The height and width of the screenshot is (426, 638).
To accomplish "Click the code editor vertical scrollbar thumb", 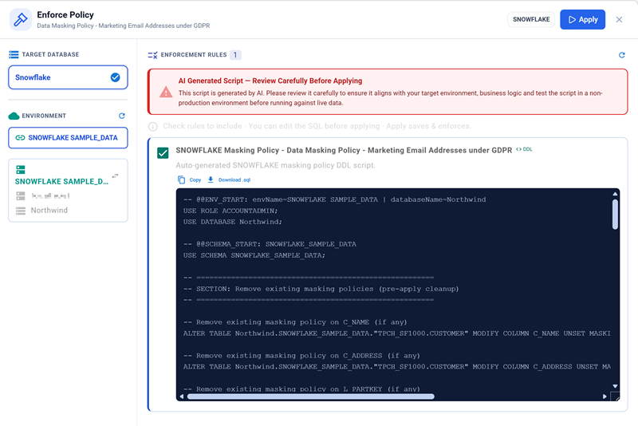I will (615, 214).
